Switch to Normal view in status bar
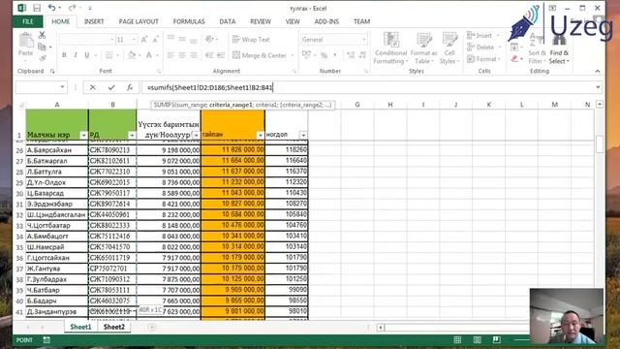This screenshot has height=349, width=620. coord(457,340)
